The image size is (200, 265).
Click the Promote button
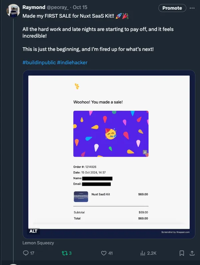coord(172,8)
